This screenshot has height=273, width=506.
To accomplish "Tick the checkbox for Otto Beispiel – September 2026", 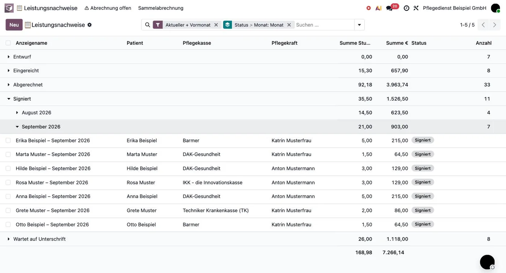I will click(8, 225).
